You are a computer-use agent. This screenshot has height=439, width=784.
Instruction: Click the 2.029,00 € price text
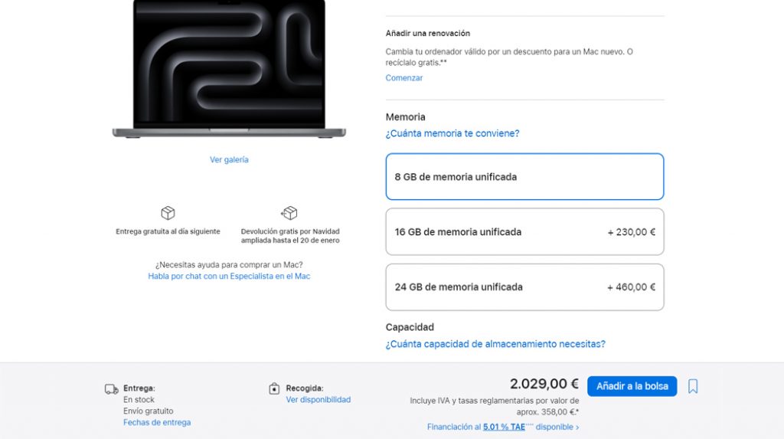[544, 384]
